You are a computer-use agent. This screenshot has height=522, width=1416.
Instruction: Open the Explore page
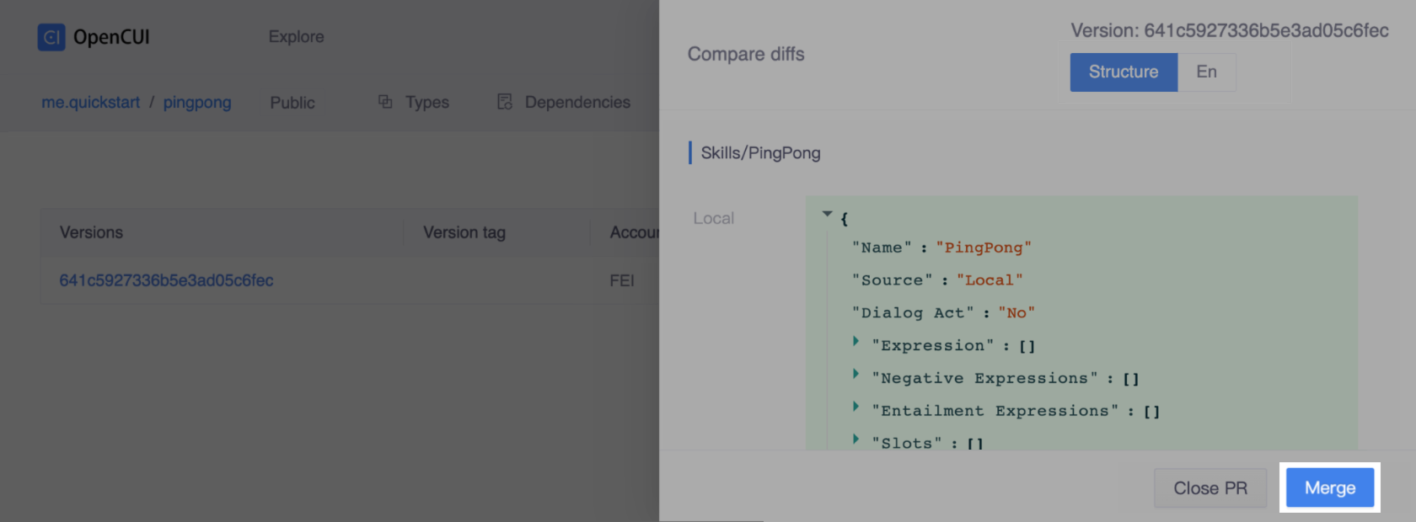coord(296,37)
